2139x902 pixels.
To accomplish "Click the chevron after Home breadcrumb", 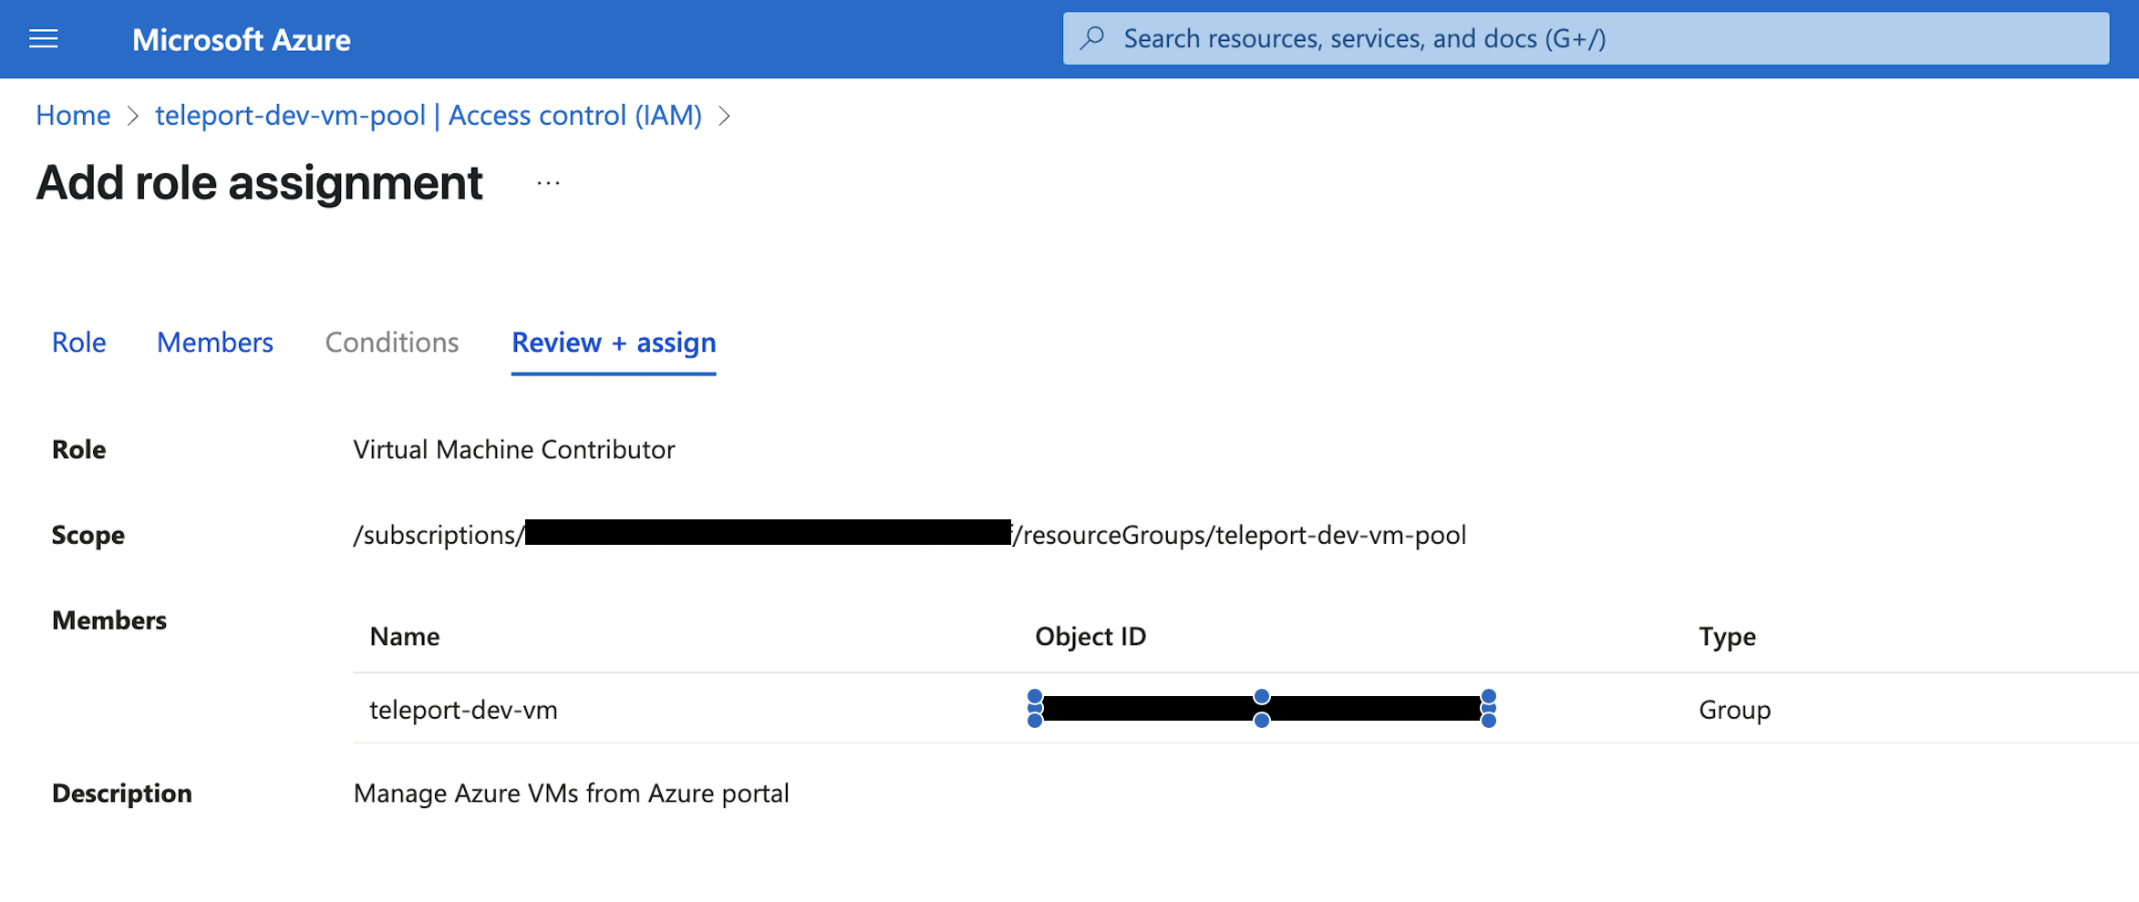I will tap(133, 116).
